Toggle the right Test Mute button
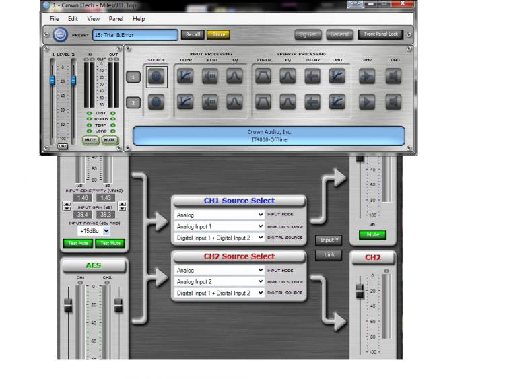Viewport: 505px width, 379px height. coord(110,244)
